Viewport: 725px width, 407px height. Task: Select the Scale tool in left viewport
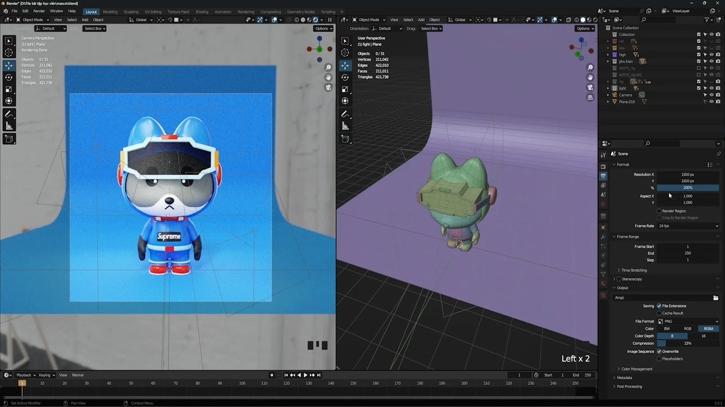click(x=9, y=89)
